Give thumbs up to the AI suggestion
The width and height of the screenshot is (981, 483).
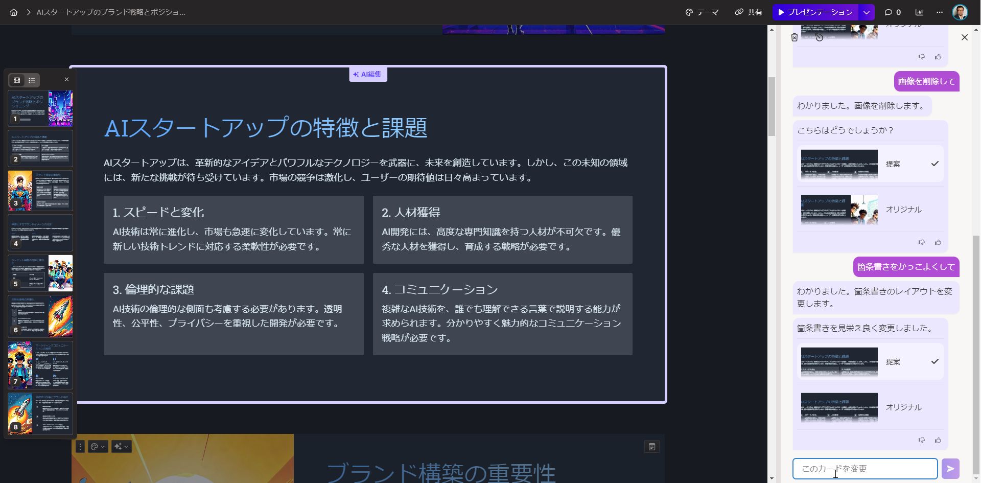coord(939,242)
